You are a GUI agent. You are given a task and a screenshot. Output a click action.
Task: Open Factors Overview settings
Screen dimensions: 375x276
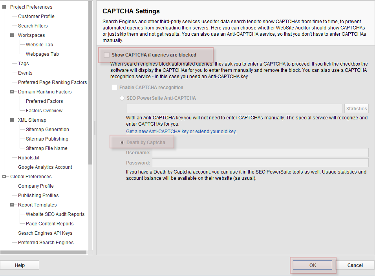coord(44,110)
